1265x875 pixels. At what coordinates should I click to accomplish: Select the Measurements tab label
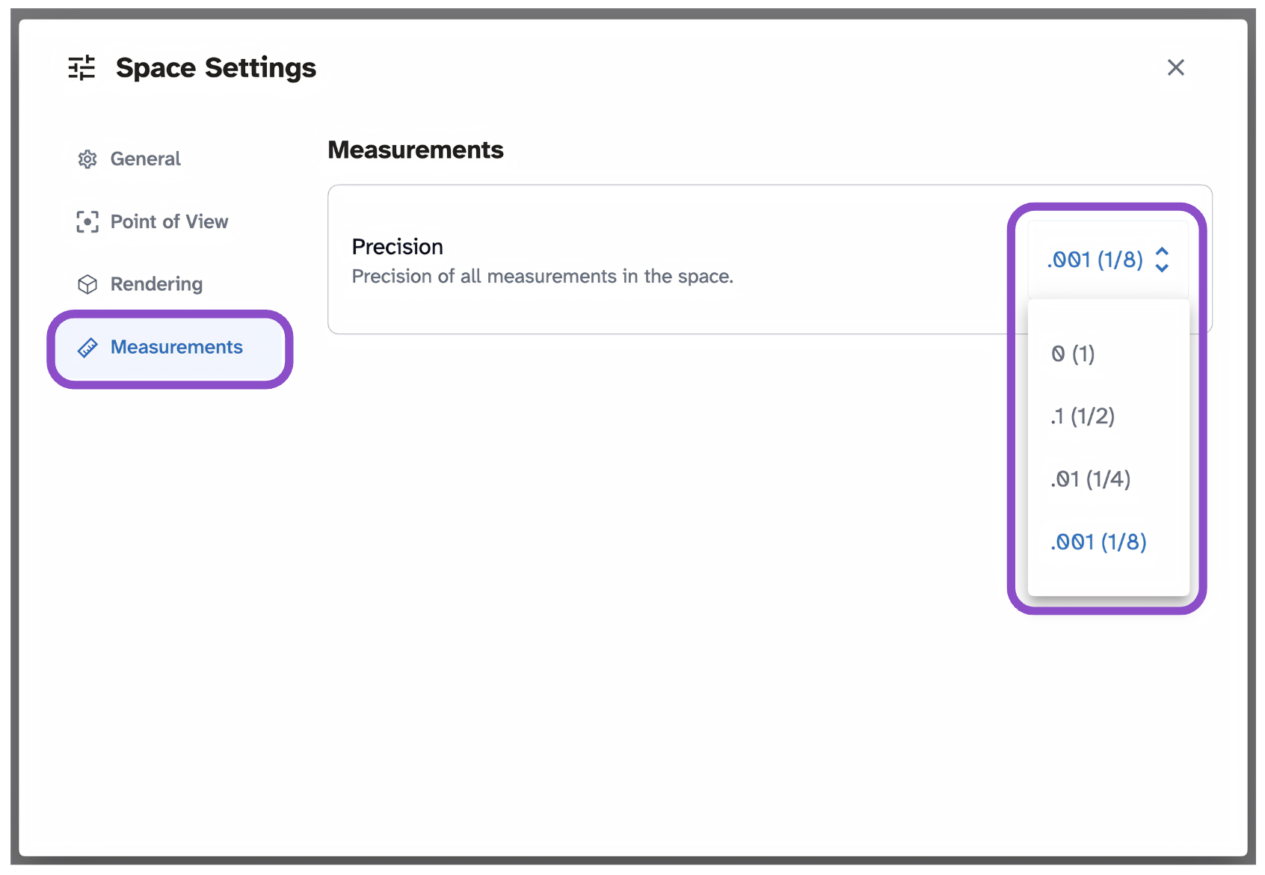pos(176,348)
